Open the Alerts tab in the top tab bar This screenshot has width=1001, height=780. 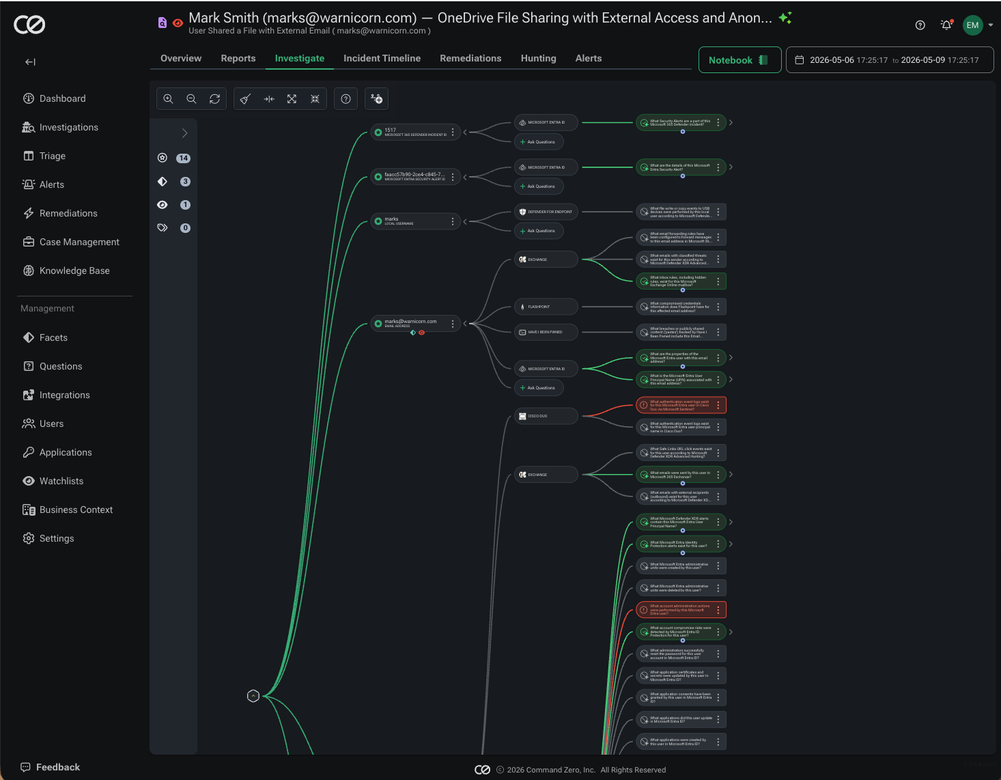coord(589,59)
